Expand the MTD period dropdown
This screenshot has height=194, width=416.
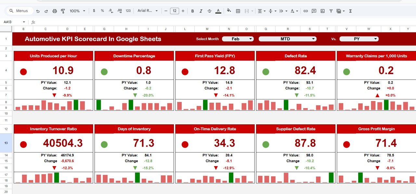287,39
